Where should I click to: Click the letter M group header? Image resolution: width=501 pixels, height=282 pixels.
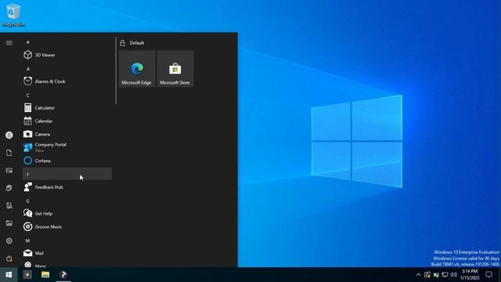pos(67,240)
